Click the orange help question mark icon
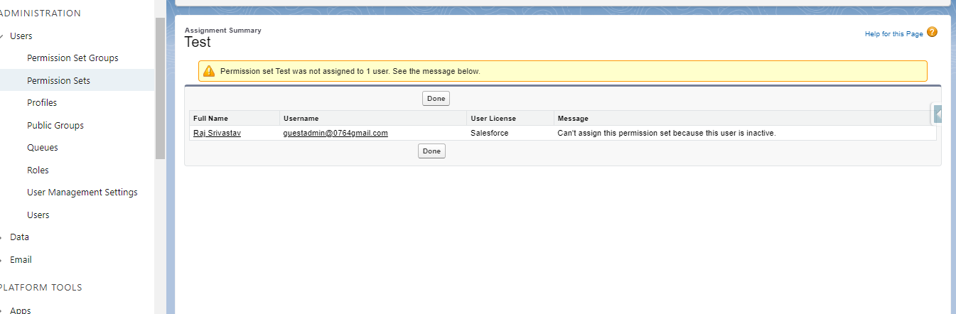Image resolution: width=956 pixels, height=314 pixels. [x=932, y=33]
